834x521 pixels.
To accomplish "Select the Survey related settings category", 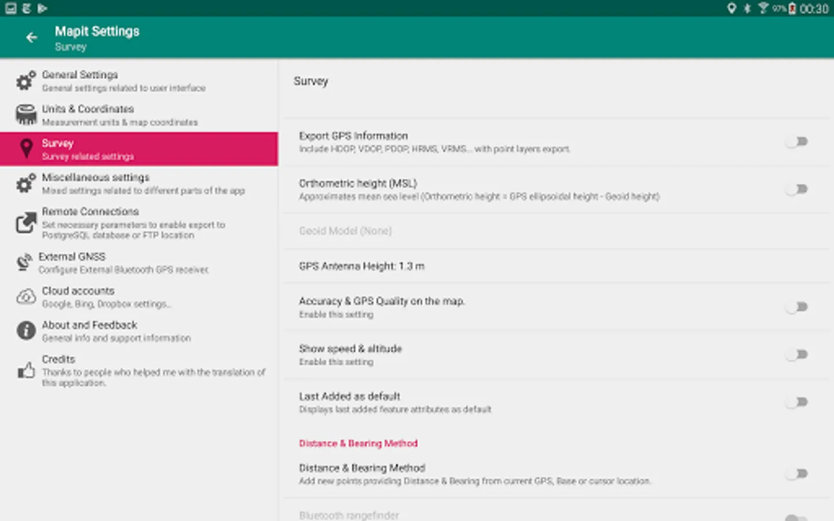I will click(x=139, y=149).
